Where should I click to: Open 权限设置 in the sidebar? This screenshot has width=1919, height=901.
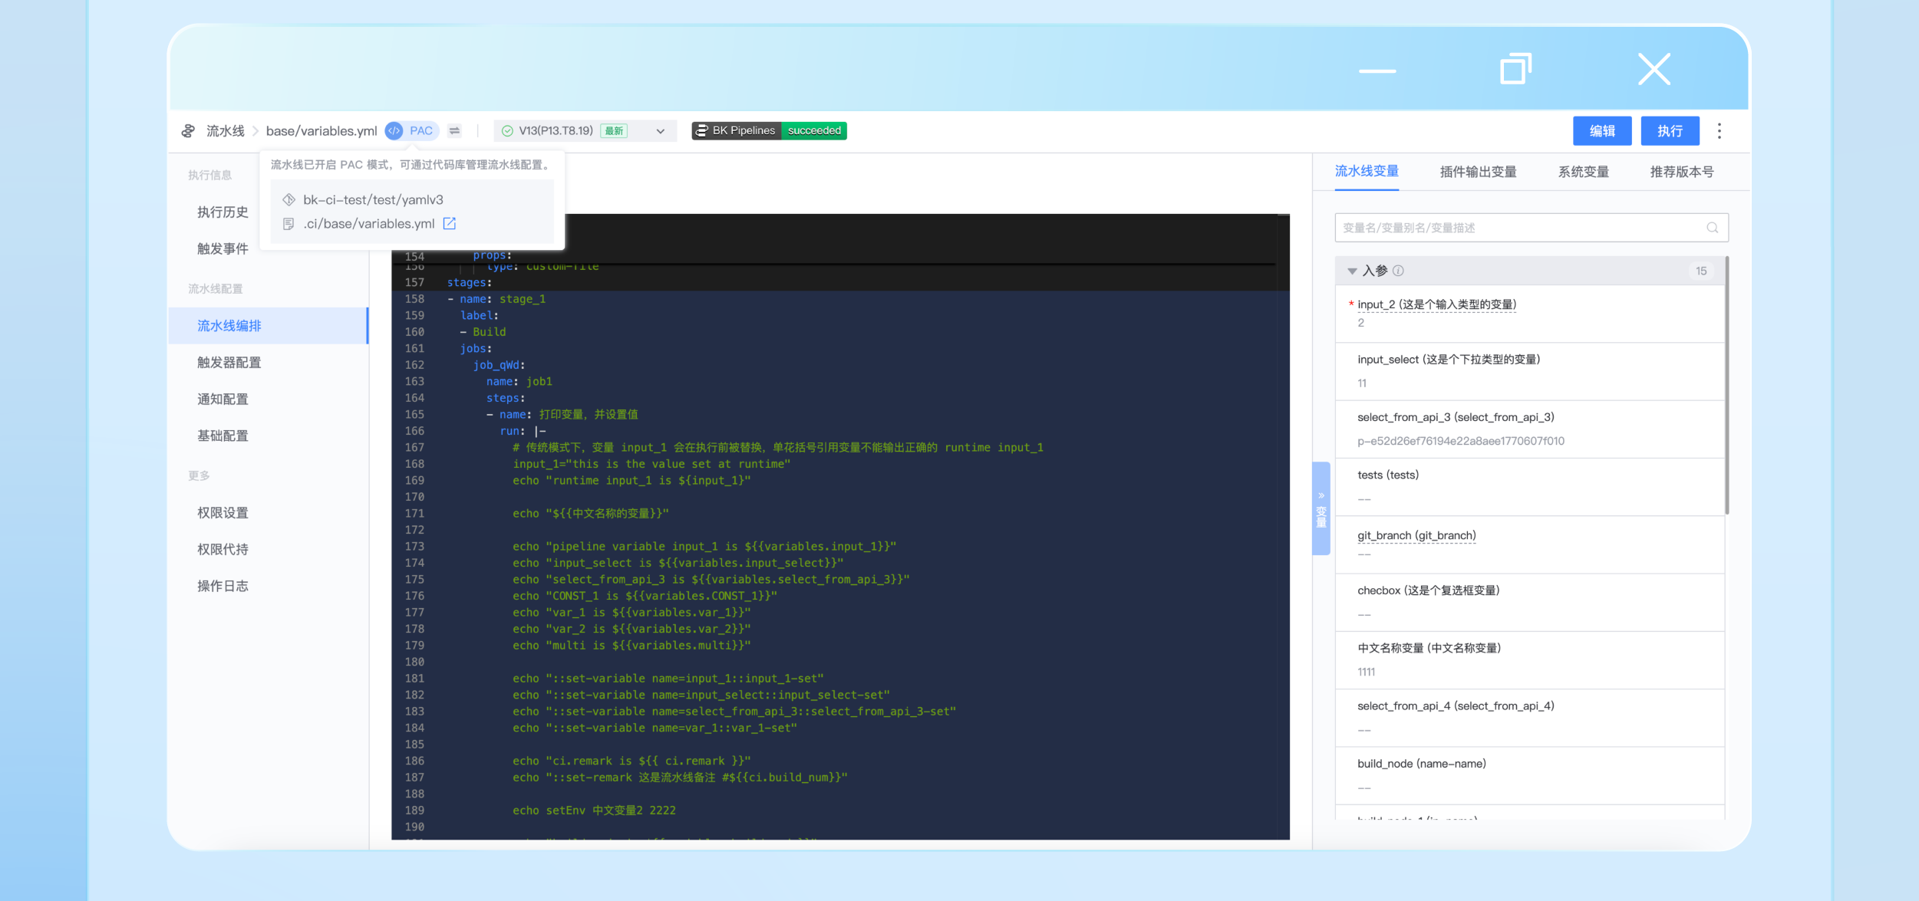[223, 513]
